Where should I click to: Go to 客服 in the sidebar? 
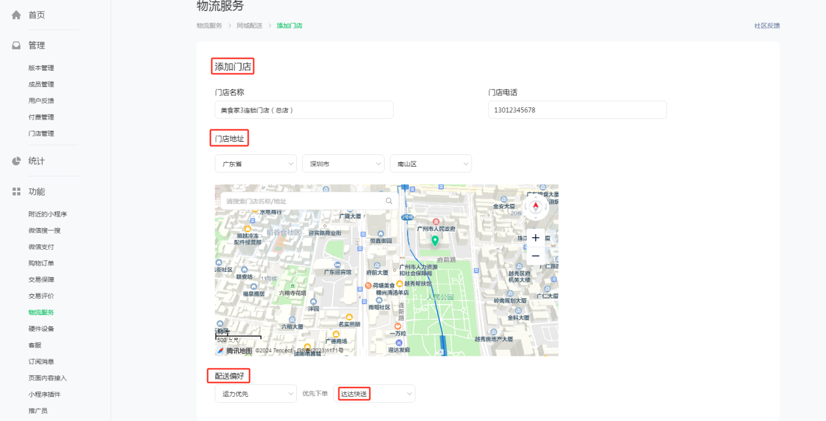click(x=35, y=345)
